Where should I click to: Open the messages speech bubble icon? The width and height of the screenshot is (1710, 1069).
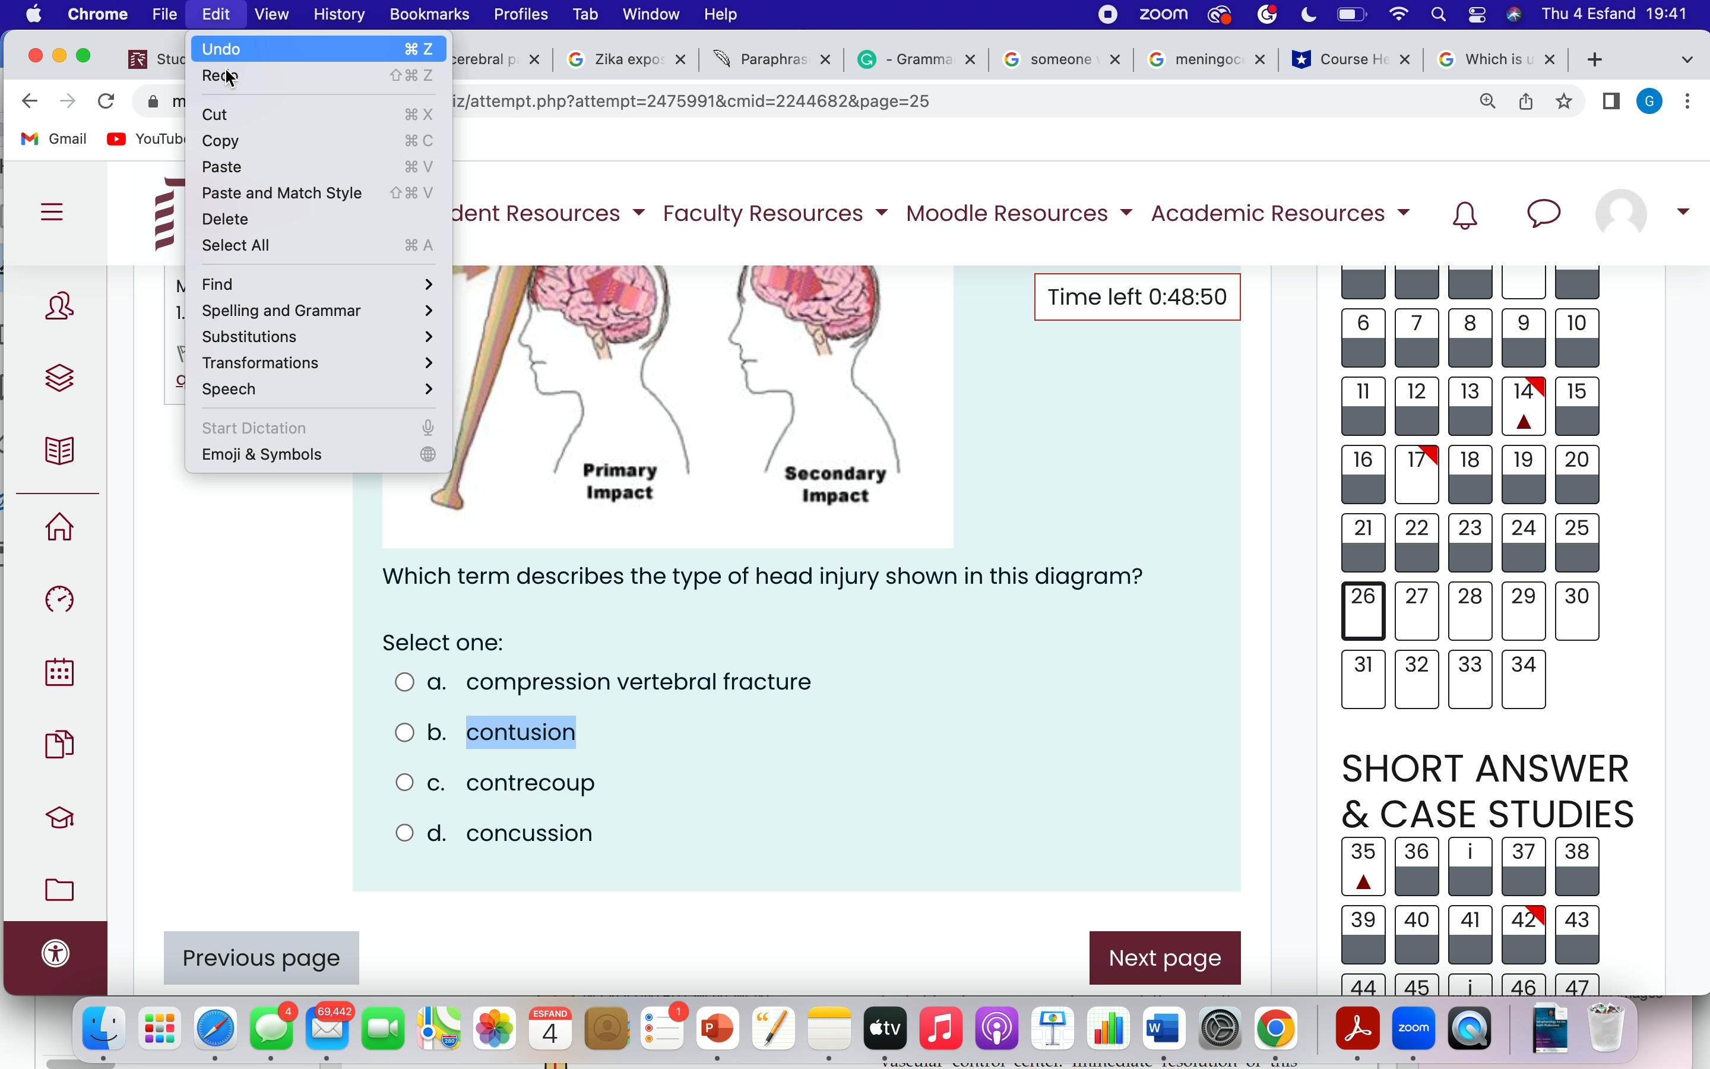coord(1543,214)
